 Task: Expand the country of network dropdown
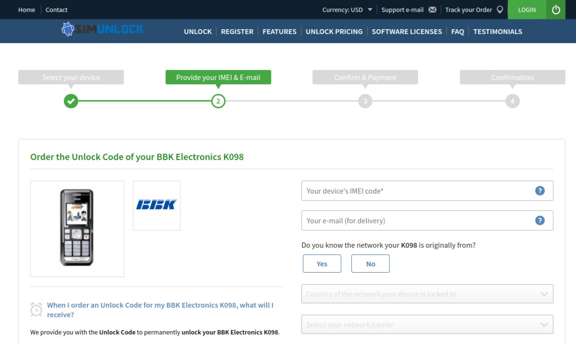(427, 294)
